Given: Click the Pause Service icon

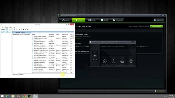Looking at the screenshot, I should pos(26,29).
